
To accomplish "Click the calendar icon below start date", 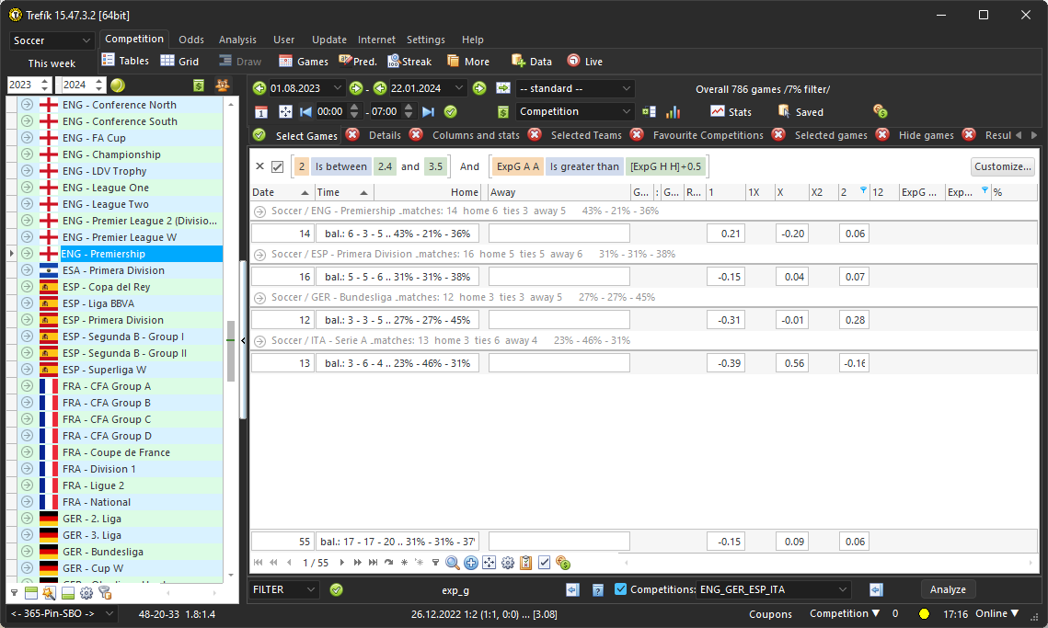I will (261, 112).
